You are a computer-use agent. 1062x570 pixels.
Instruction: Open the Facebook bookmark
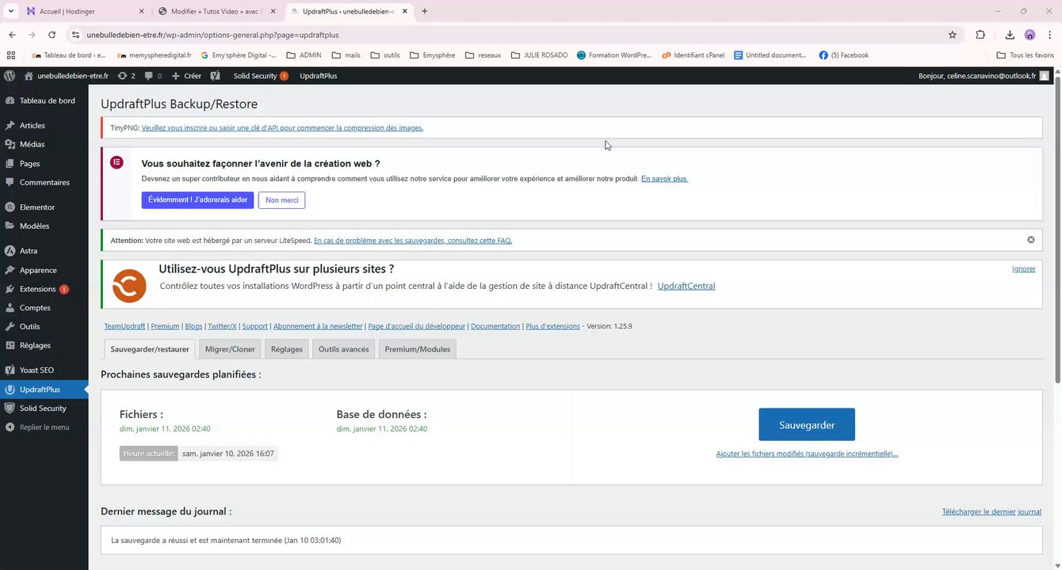pyautogui.click(x=844, y=55)
